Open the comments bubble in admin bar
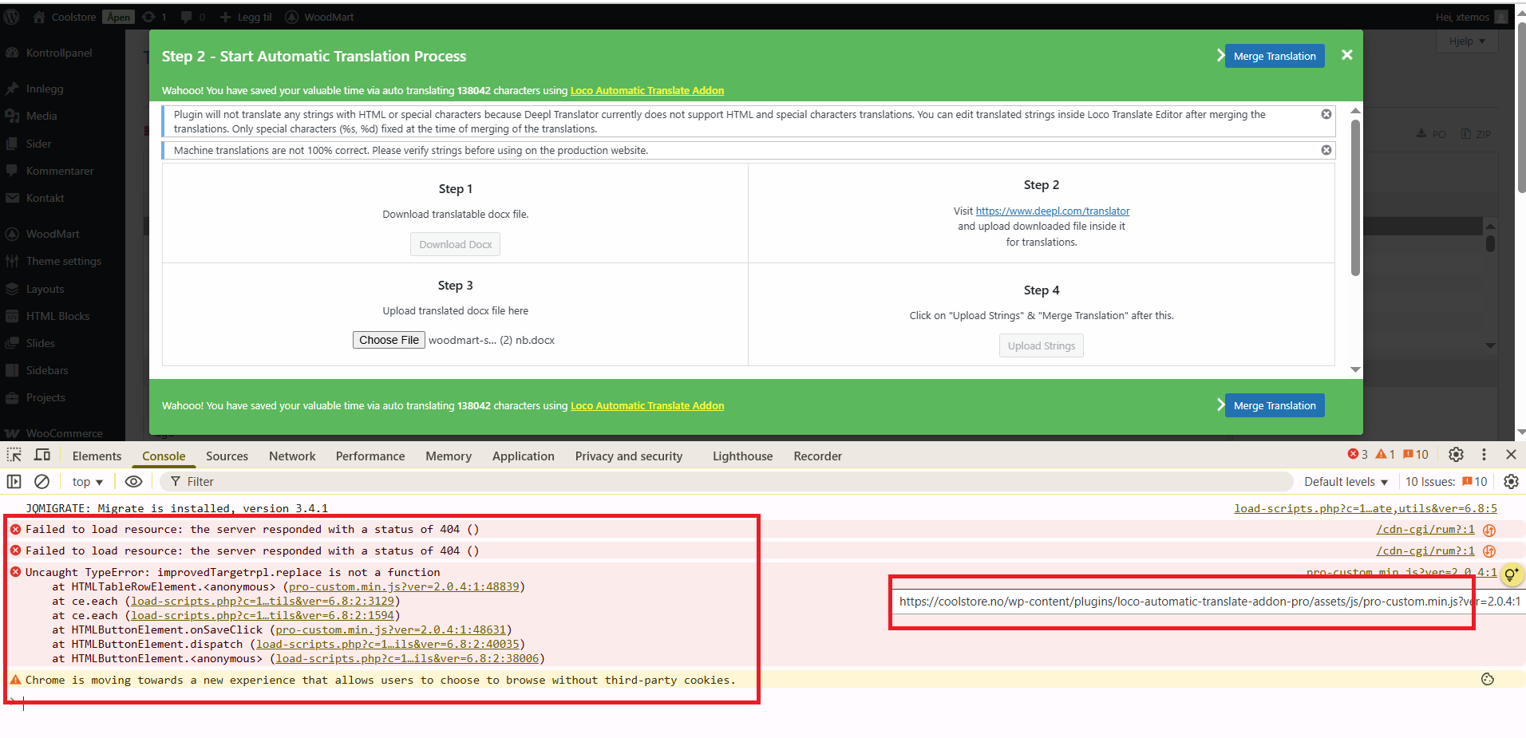Image resolution: width=1526 pixels, height=738 pixels. (x=187, y=17)
